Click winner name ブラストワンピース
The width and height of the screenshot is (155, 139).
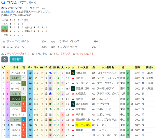108,94
